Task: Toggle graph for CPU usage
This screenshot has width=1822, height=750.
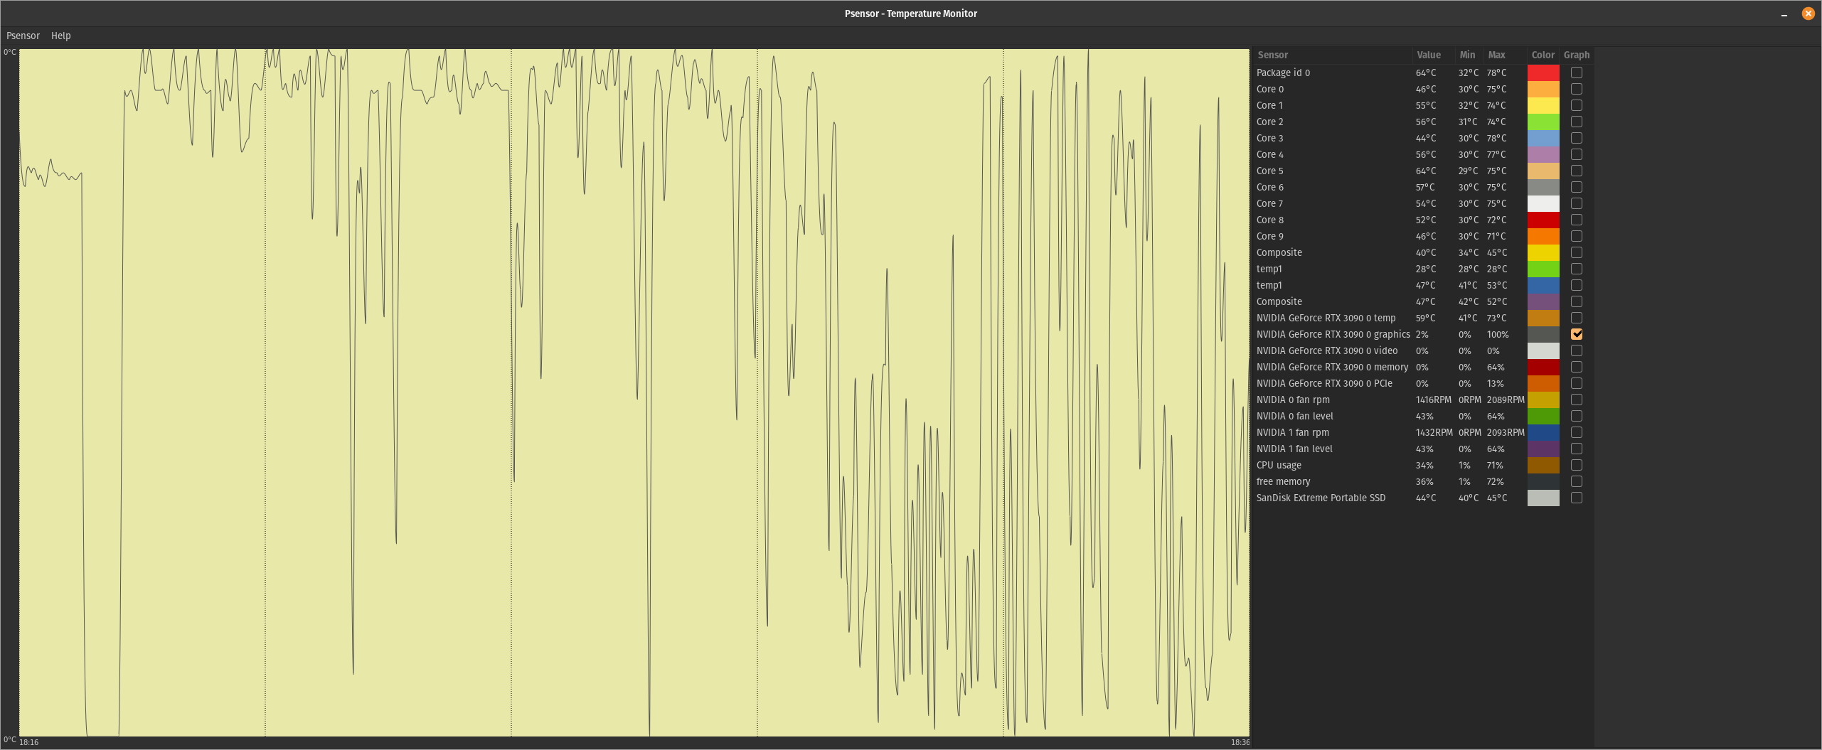Action: point(1577,465)
